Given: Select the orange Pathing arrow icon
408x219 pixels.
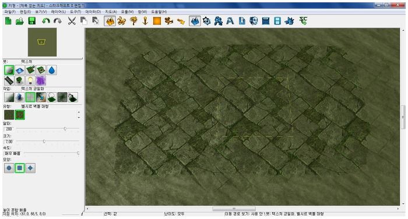Looking at the screenshot, I should (181, 21).
